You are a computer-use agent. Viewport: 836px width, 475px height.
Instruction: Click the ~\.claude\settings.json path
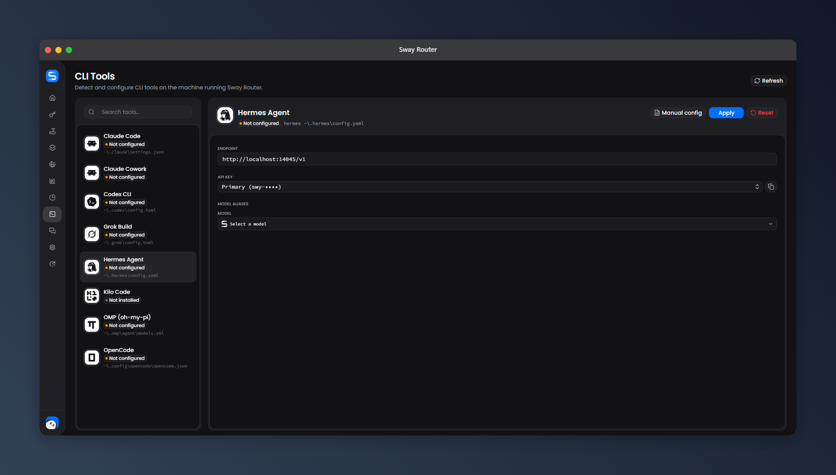tap(134, 152)
